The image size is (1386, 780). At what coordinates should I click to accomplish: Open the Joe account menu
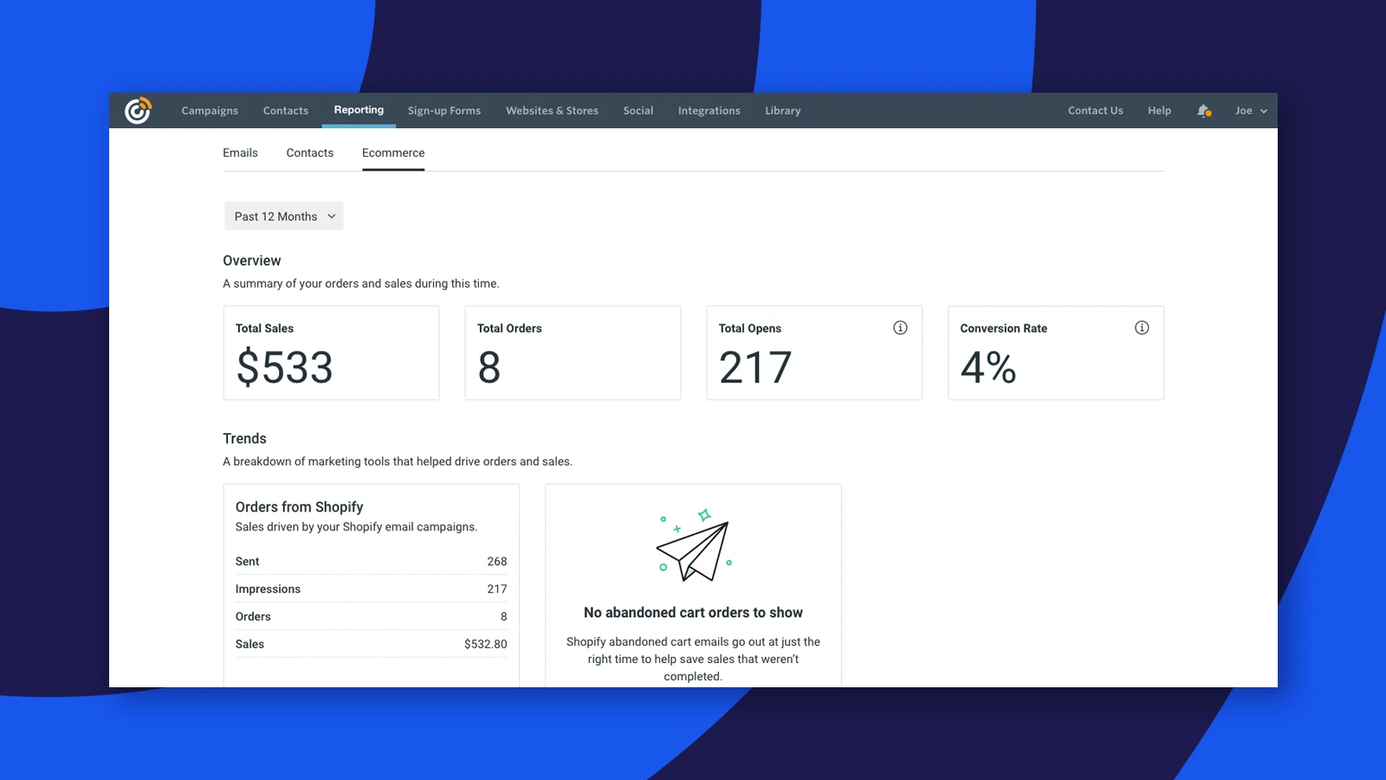[x=1251, y=111]
